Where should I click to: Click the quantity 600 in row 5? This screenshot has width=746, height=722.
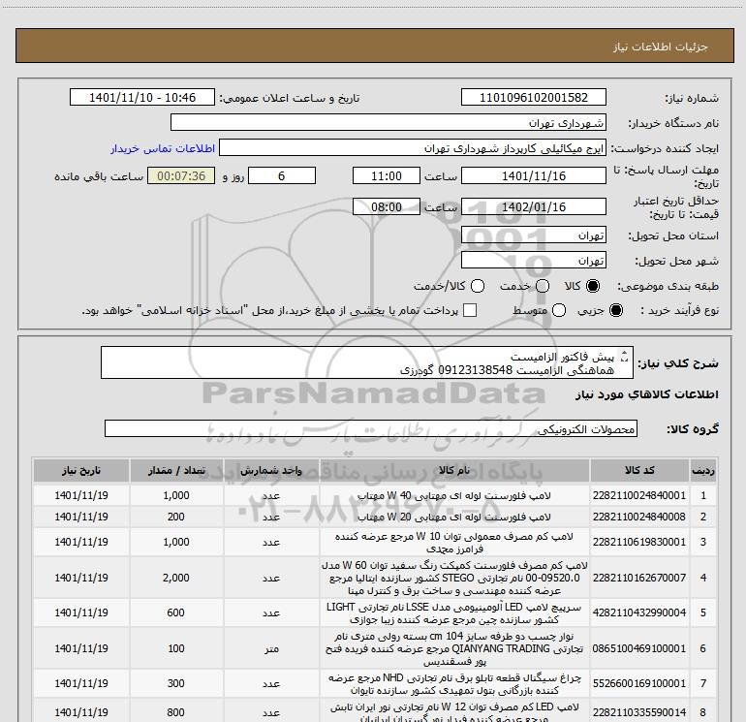pyautogui.click(x=176, y=612)
